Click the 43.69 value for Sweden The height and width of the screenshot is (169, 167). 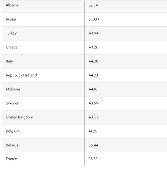93,103
